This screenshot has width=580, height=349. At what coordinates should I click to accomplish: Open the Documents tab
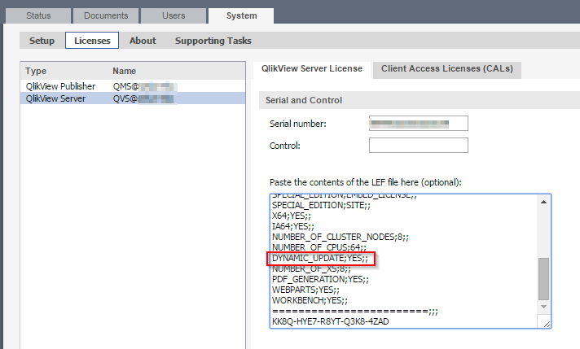coord(106,15)
